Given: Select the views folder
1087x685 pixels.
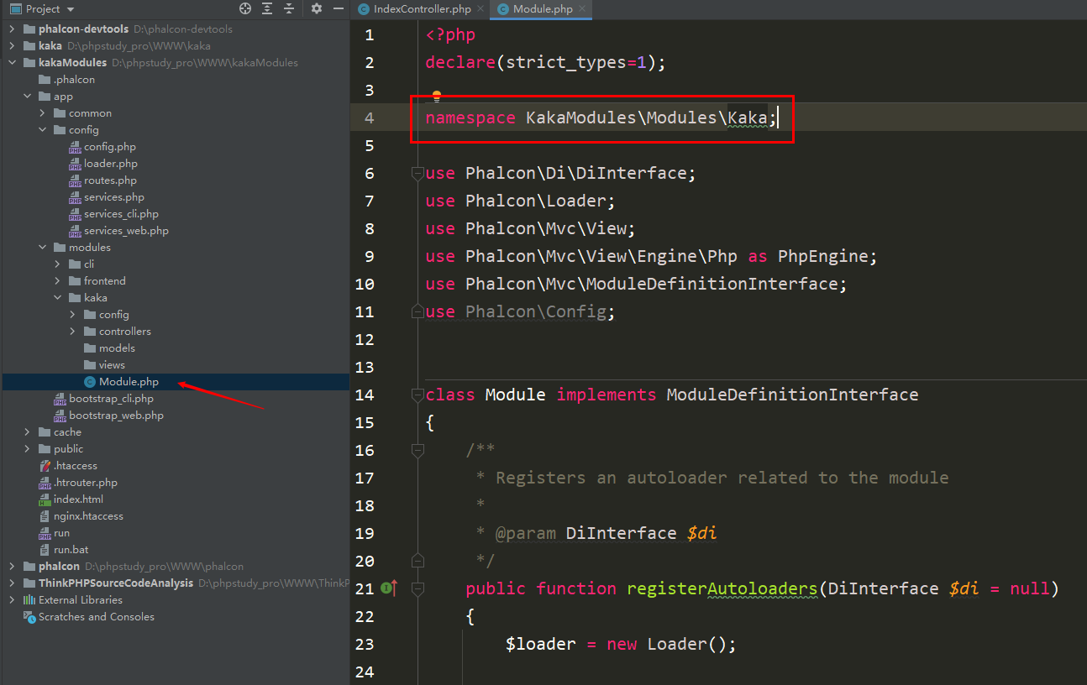Looking at the screenshot, I should (x=112, y=364).
